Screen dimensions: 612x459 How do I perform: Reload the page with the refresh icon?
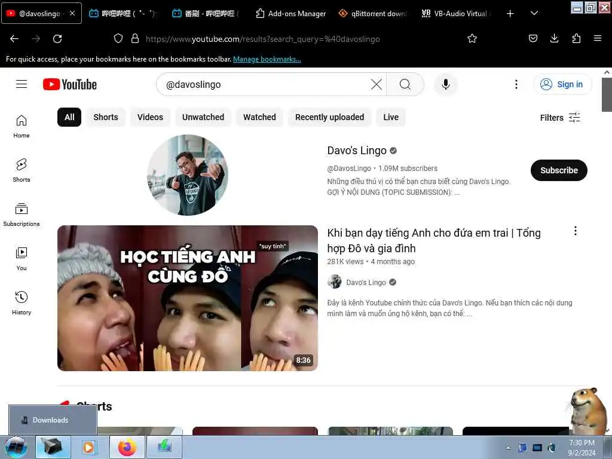click(x=57, y=39)
